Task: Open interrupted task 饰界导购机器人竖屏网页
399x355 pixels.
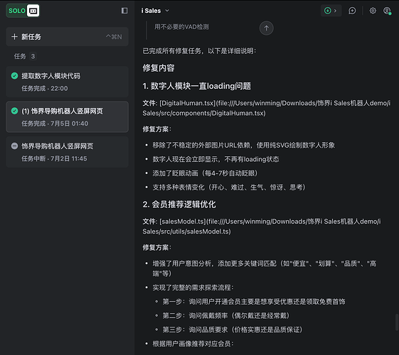Action: click(x=67, y=152)
